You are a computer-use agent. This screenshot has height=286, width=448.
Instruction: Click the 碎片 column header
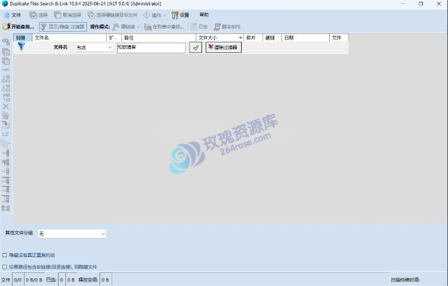(253, 37)
